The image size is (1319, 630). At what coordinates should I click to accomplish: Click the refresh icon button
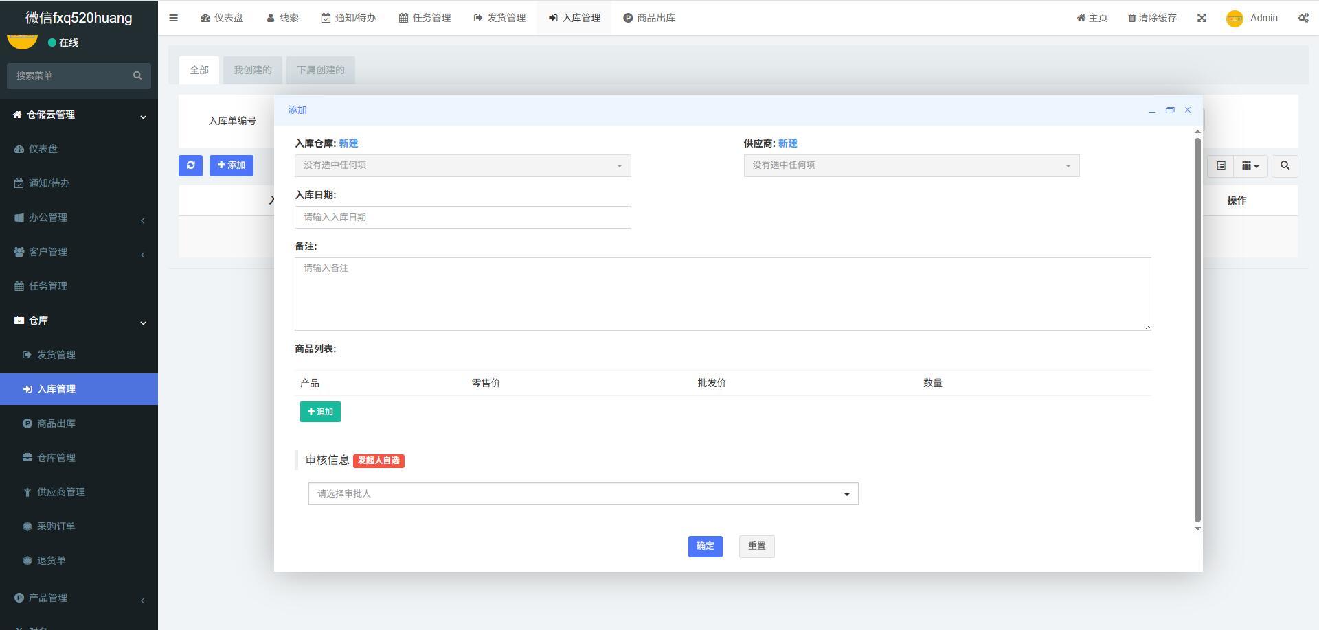coord(190,165)
